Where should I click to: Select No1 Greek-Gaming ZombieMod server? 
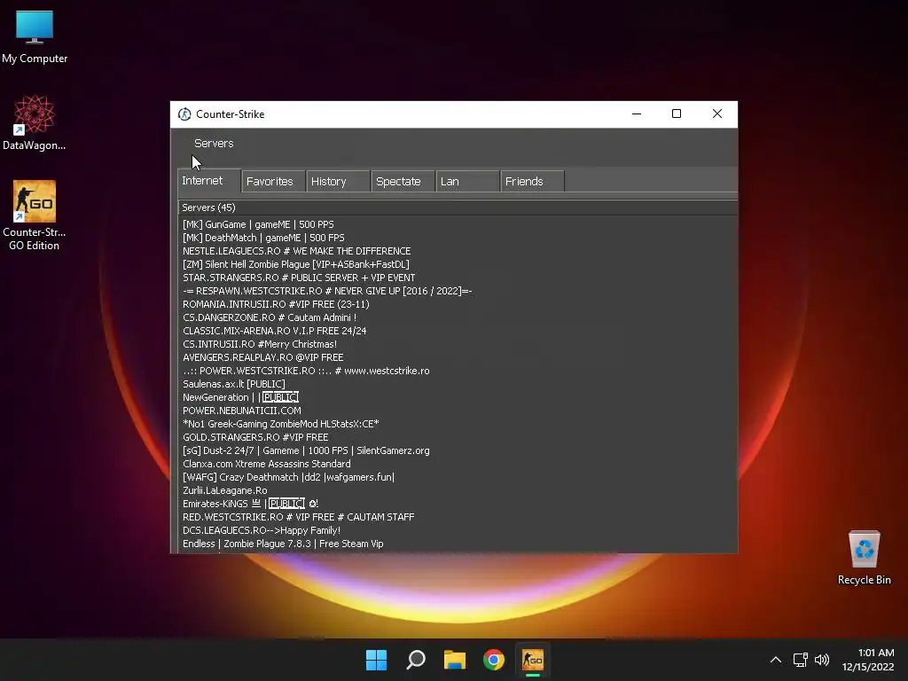[x=458, y=425]
